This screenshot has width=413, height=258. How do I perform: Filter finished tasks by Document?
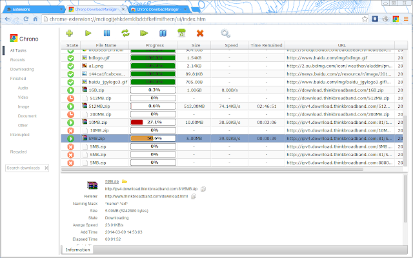point(27,116)
